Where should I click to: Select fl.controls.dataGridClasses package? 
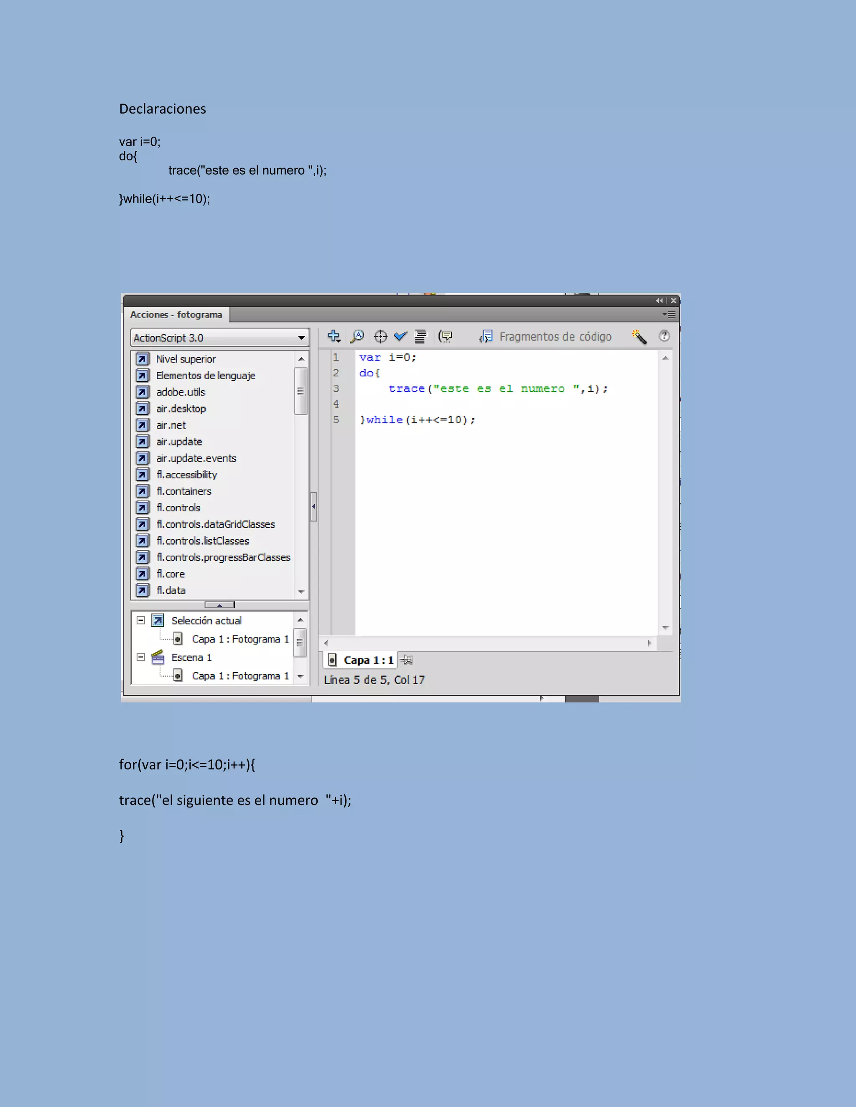coord(215,524)
